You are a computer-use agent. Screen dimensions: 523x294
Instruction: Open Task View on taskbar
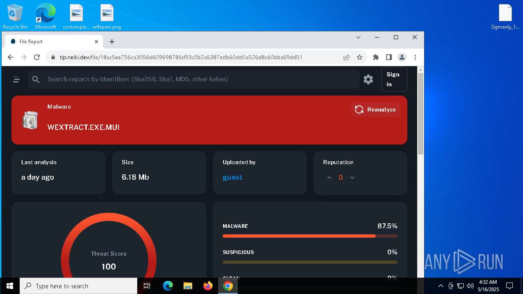coord(148,286)
